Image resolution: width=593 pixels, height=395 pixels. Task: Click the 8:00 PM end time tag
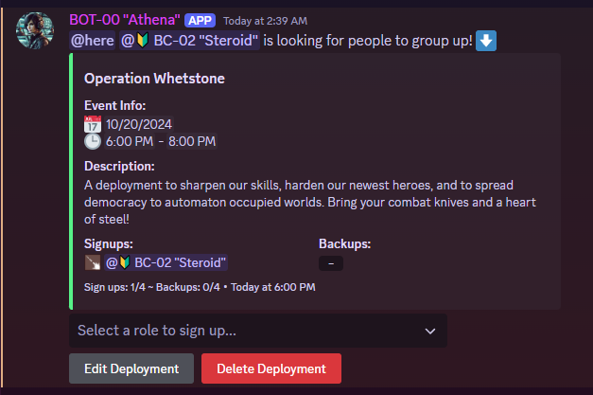(192, 141)
